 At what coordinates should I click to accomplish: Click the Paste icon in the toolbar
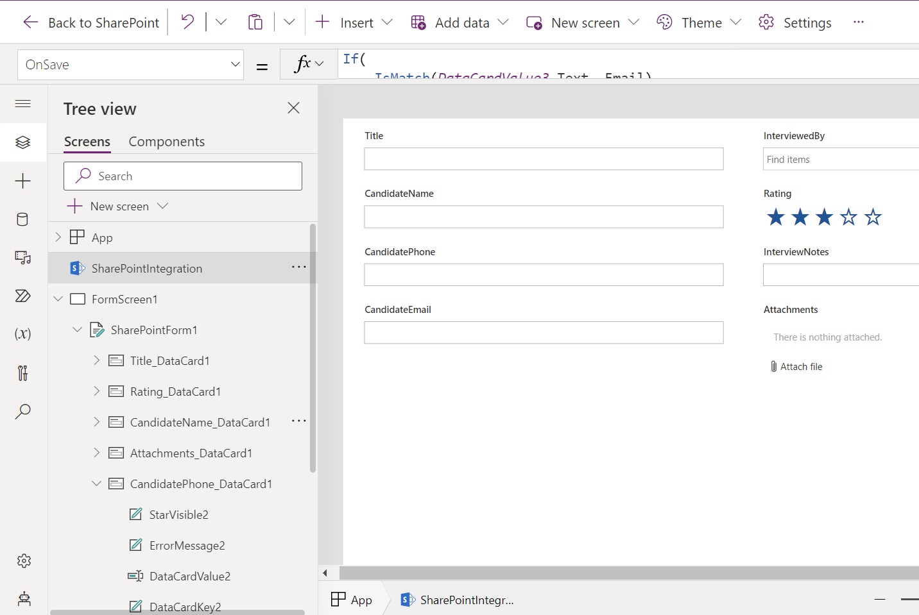(x=255, y=21)
